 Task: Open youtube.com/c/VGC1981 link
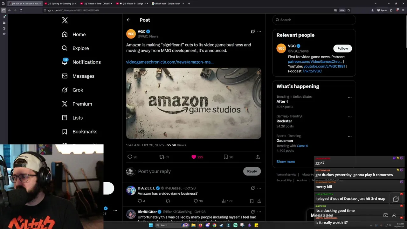tap(324, 66)
